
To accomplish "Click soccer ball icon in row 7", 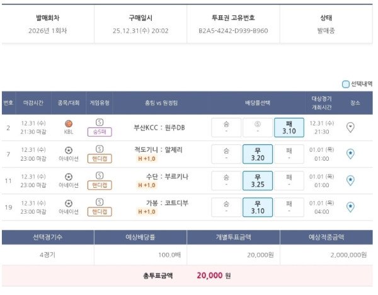I will [x=68, y=150].
